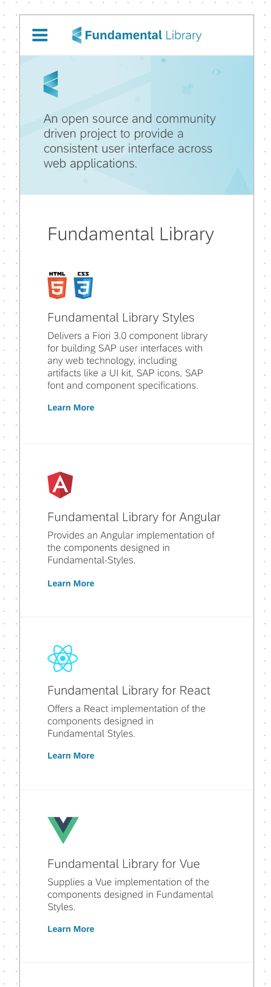The image size is (271, 987).
Task: Click the Angular logo icon
Action: pos(60,485)
